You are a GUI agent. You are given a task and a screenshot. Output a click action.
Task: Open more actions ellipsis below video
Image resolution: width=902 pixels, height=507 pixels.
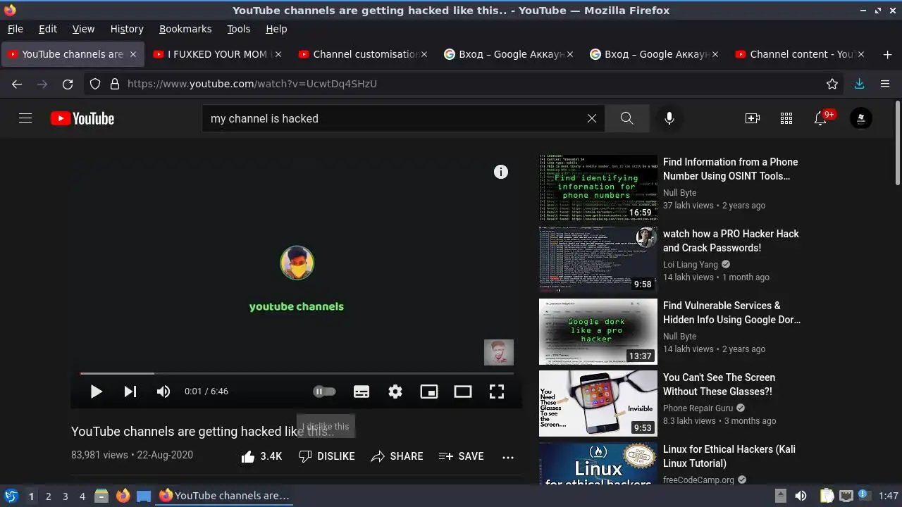point(508,456)
